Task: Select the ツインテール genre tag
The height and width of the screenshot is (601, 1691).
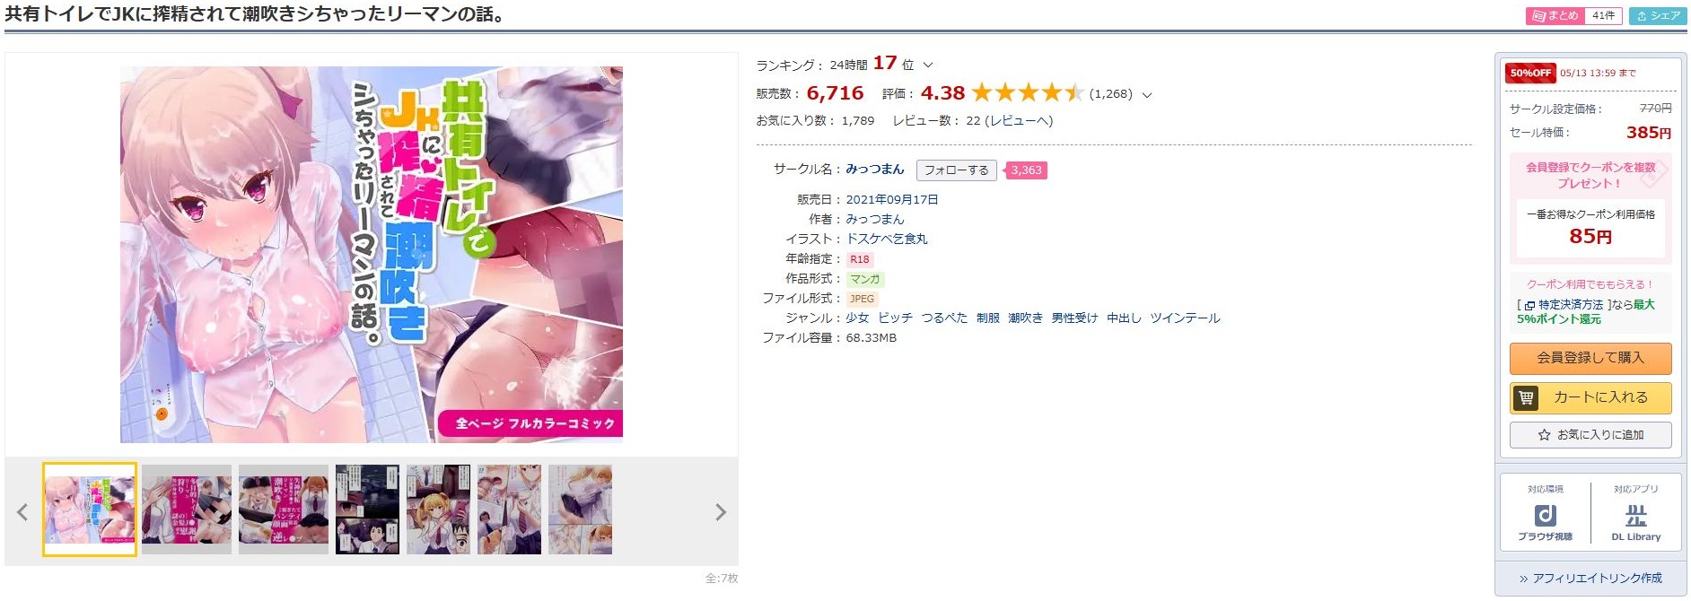Action: pos(1185,318)
